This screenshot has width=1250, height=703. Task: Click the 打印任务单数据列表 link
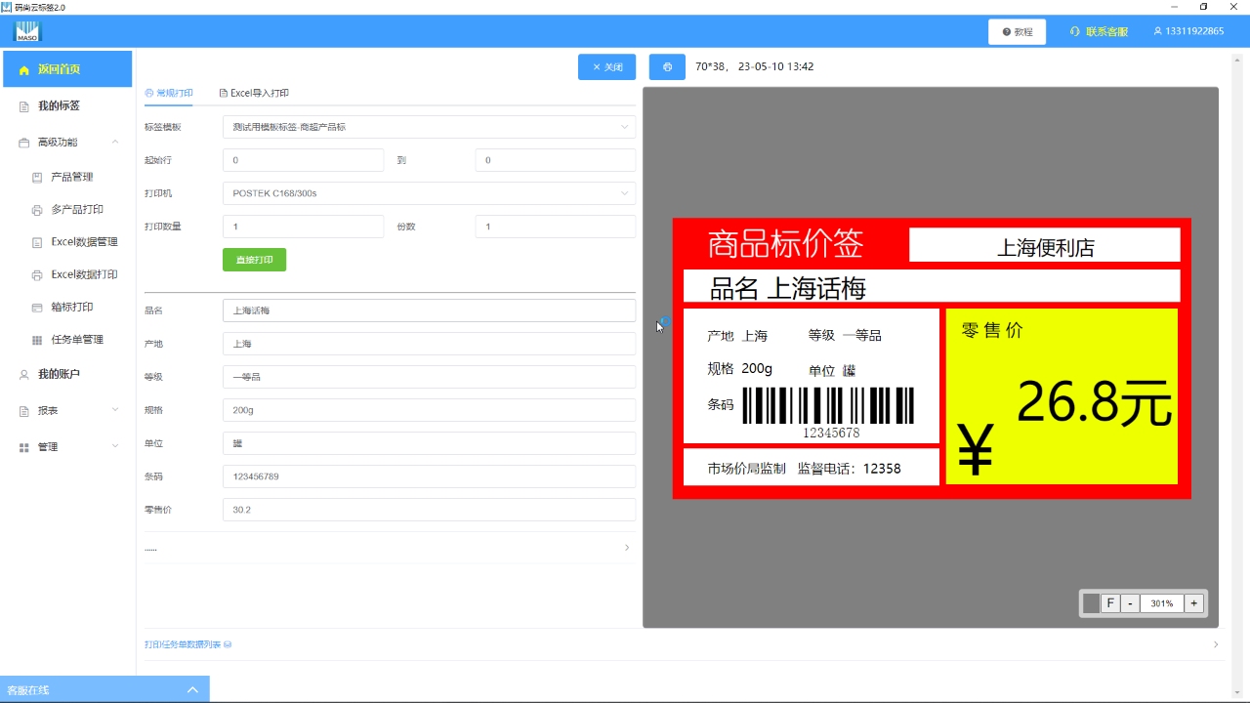[183, 645]
